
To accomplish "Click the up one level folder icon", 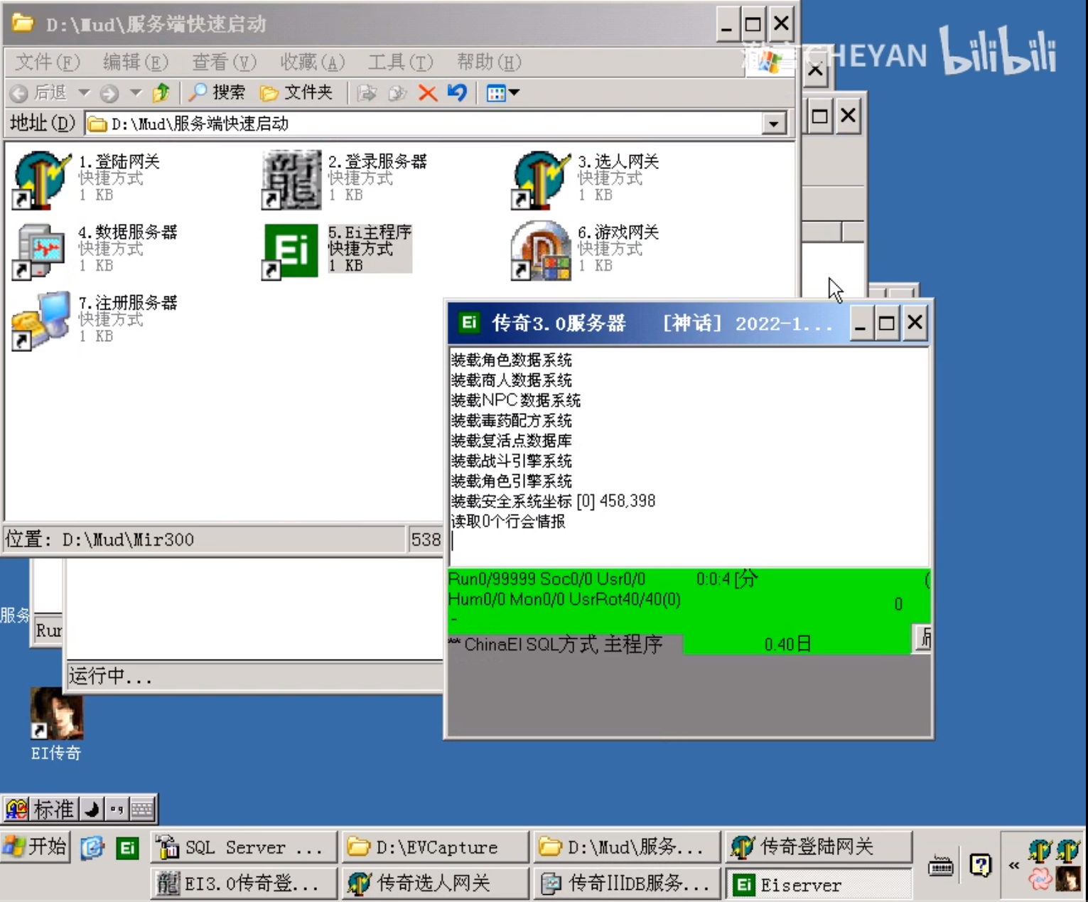I will coord(161,93).
